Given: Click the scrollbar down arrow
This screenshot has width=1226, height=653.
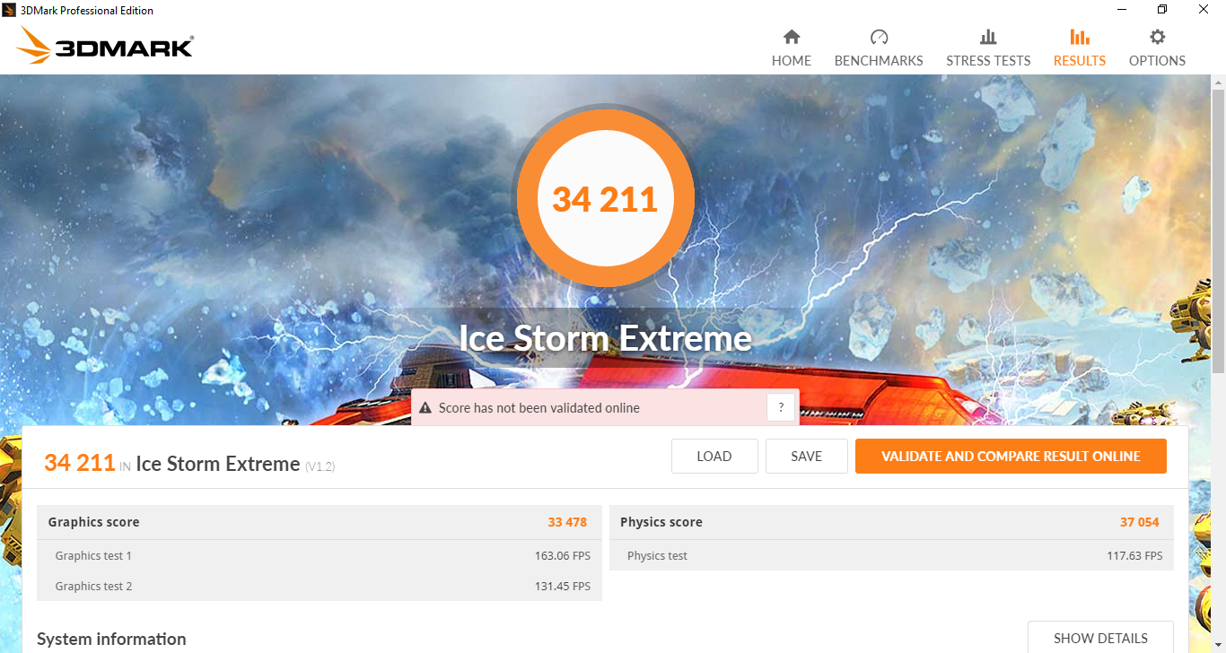Looking at the screenshot, I should pos(1218,645).
